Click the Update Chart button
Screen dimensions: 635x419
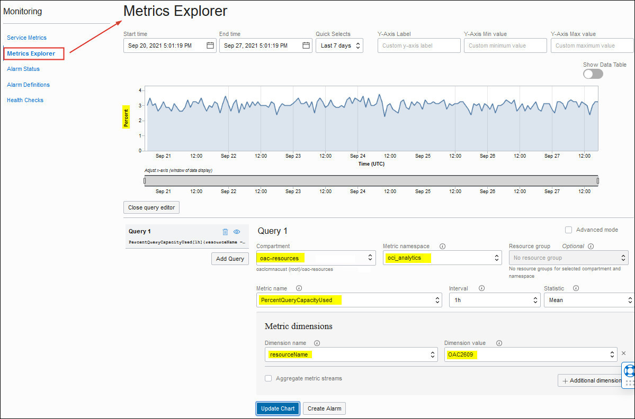[x=277, y=408]
